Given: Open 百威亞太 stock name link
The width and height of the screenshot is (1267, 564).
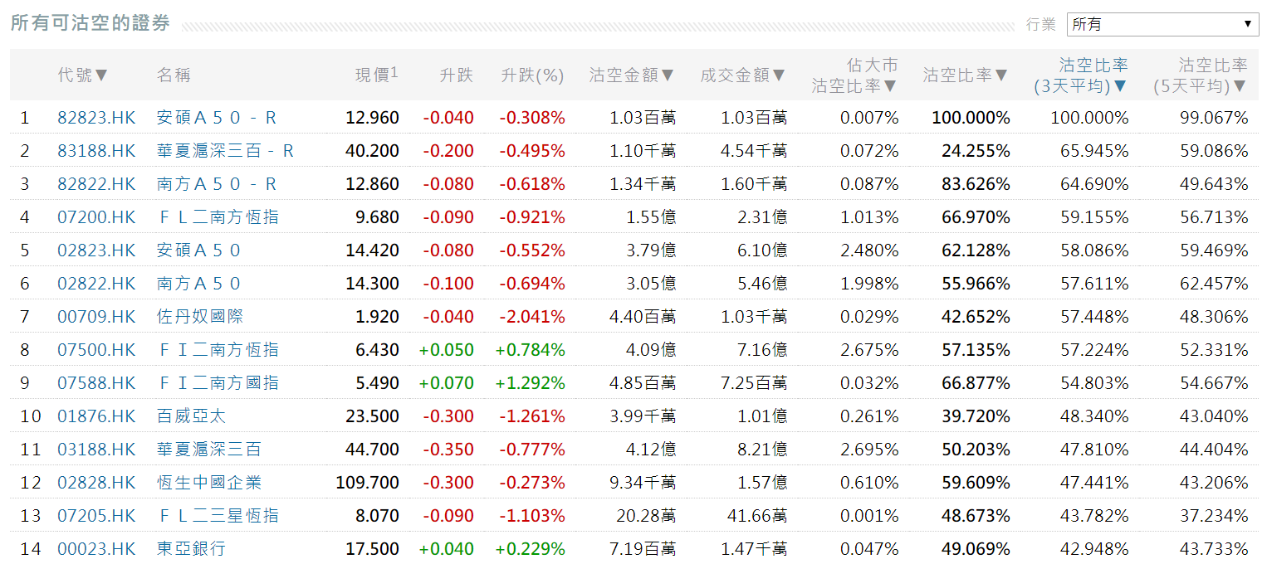Looking at the screenshot, I should click(191, 416).
